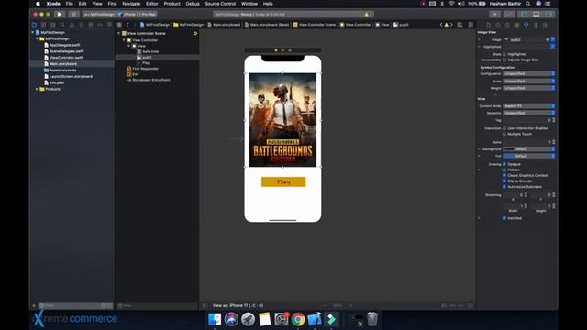
Task: Open Chrome from the Dock
Action: [x=298, y=319]
